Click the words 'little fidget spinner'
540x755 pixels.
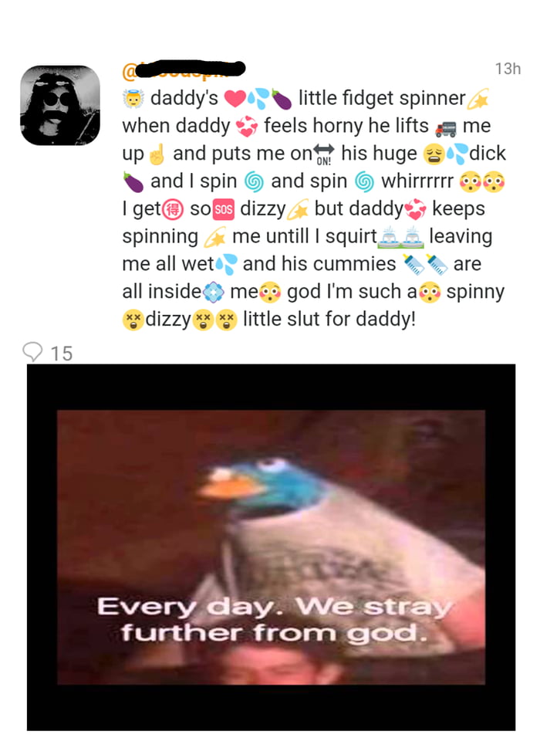click(x=382, y=98)
